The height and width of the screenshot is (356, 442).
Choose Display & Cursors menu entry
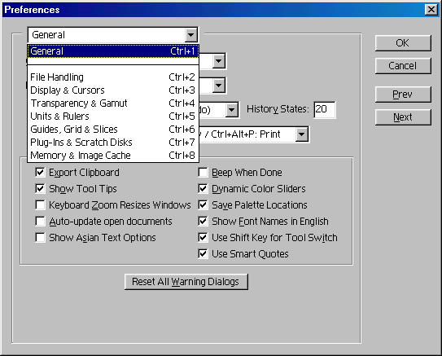coord(113,90)
